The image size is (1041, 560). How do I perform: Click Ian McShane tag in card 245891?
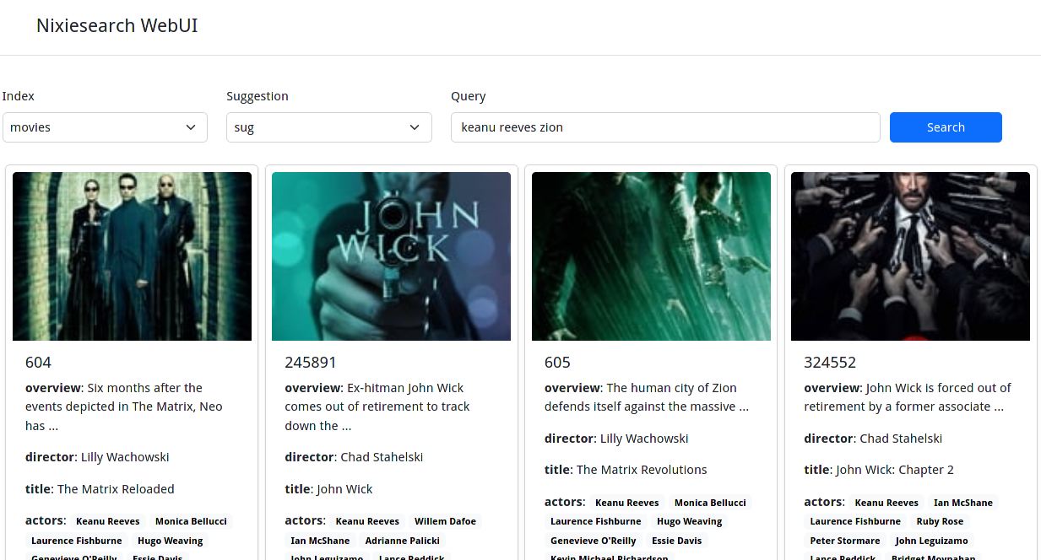pyautogui.click(x=320, y=541)
